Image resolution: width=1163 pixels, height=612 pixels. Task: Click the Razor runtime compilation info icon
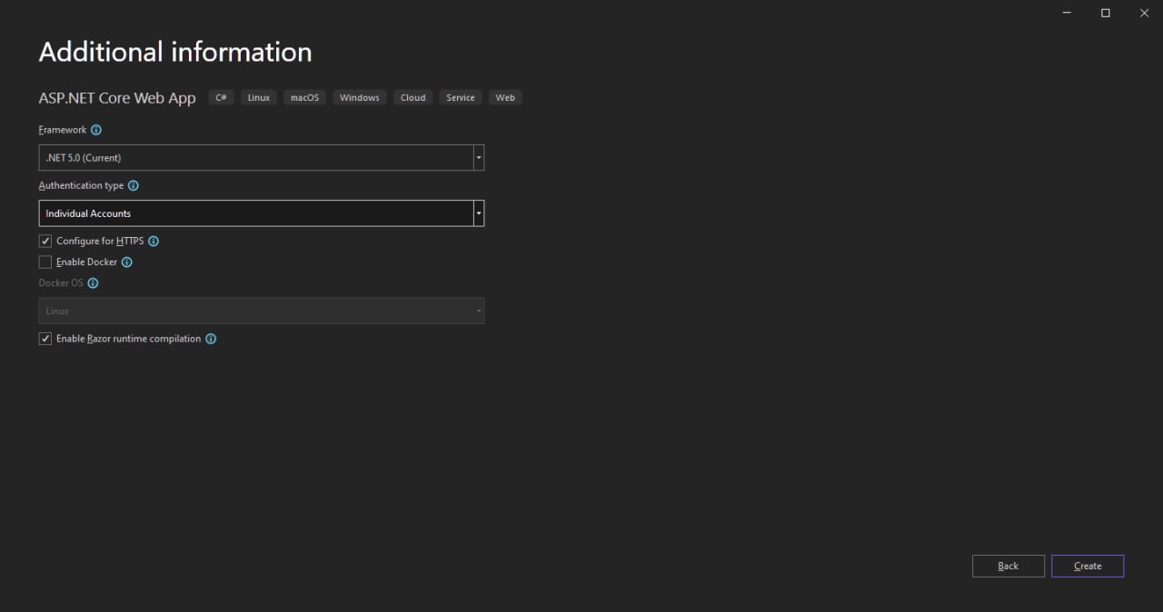pyautogui.click(x=211, y=339)
